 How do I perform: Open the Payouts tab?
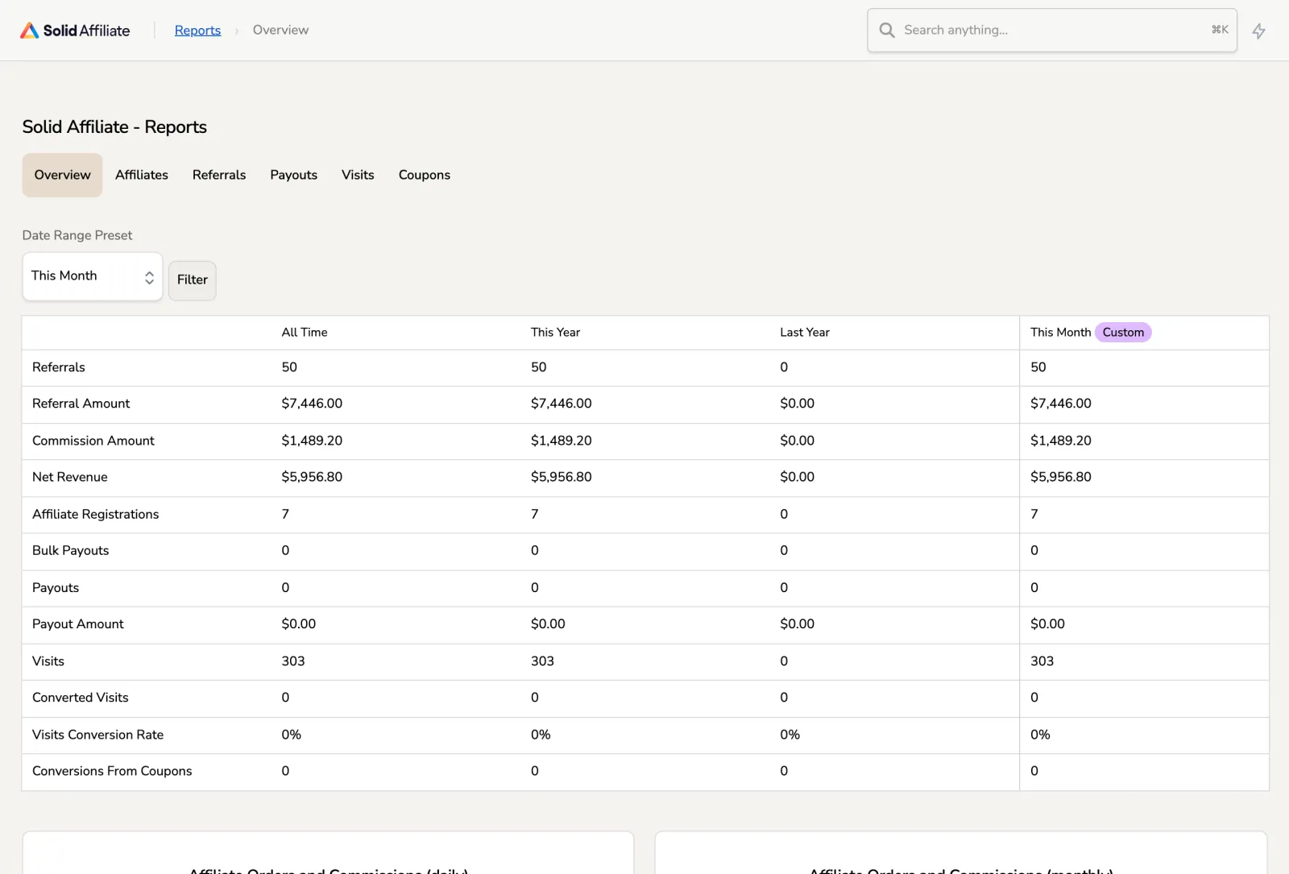pyautogui.click(x=294, y=175)
